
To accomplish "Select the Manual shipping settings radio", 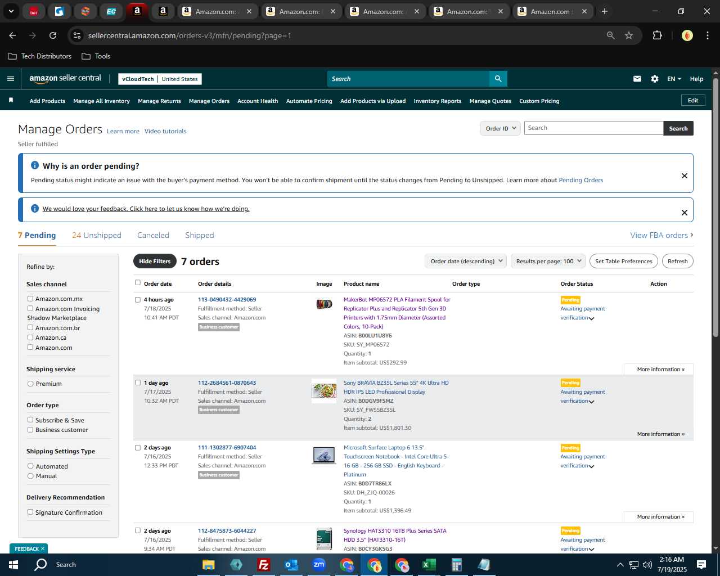I will (x=30, y=476).
